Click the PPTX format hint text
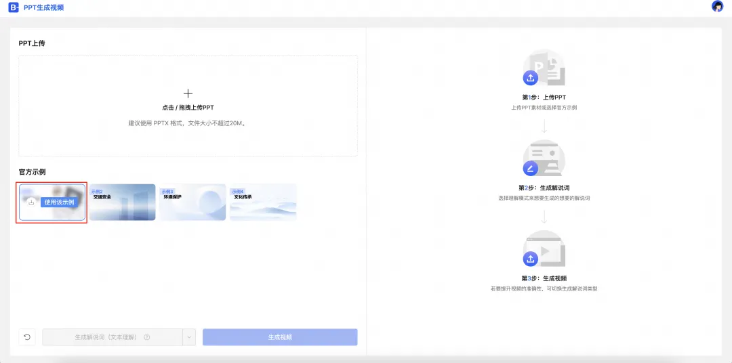Screen dimensions: 732x363 coord(188,124)
